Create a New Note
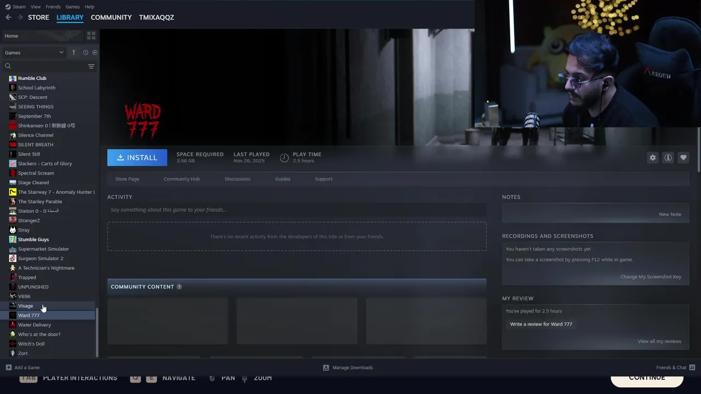 pos(670,215)
